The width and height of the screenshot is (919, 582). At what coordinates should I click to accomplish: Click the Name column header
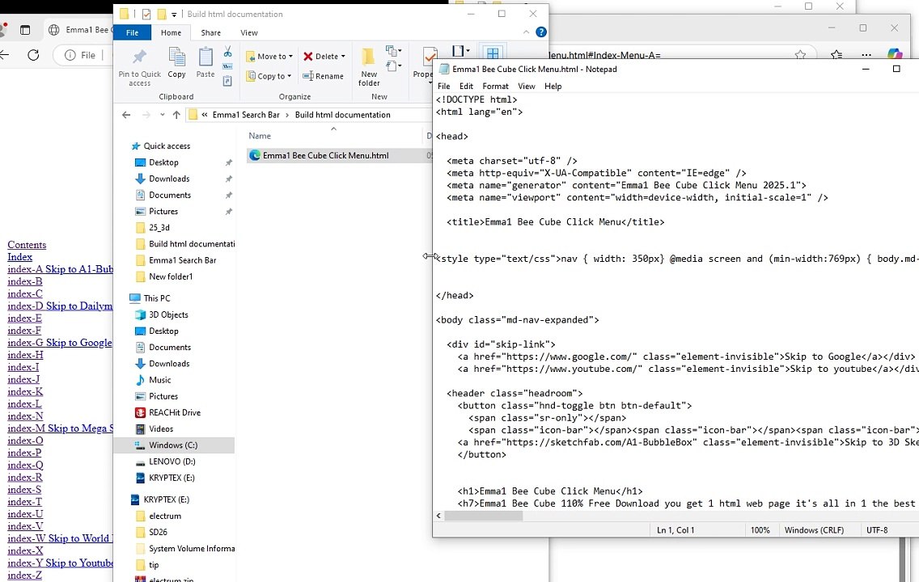pos(259,136)
